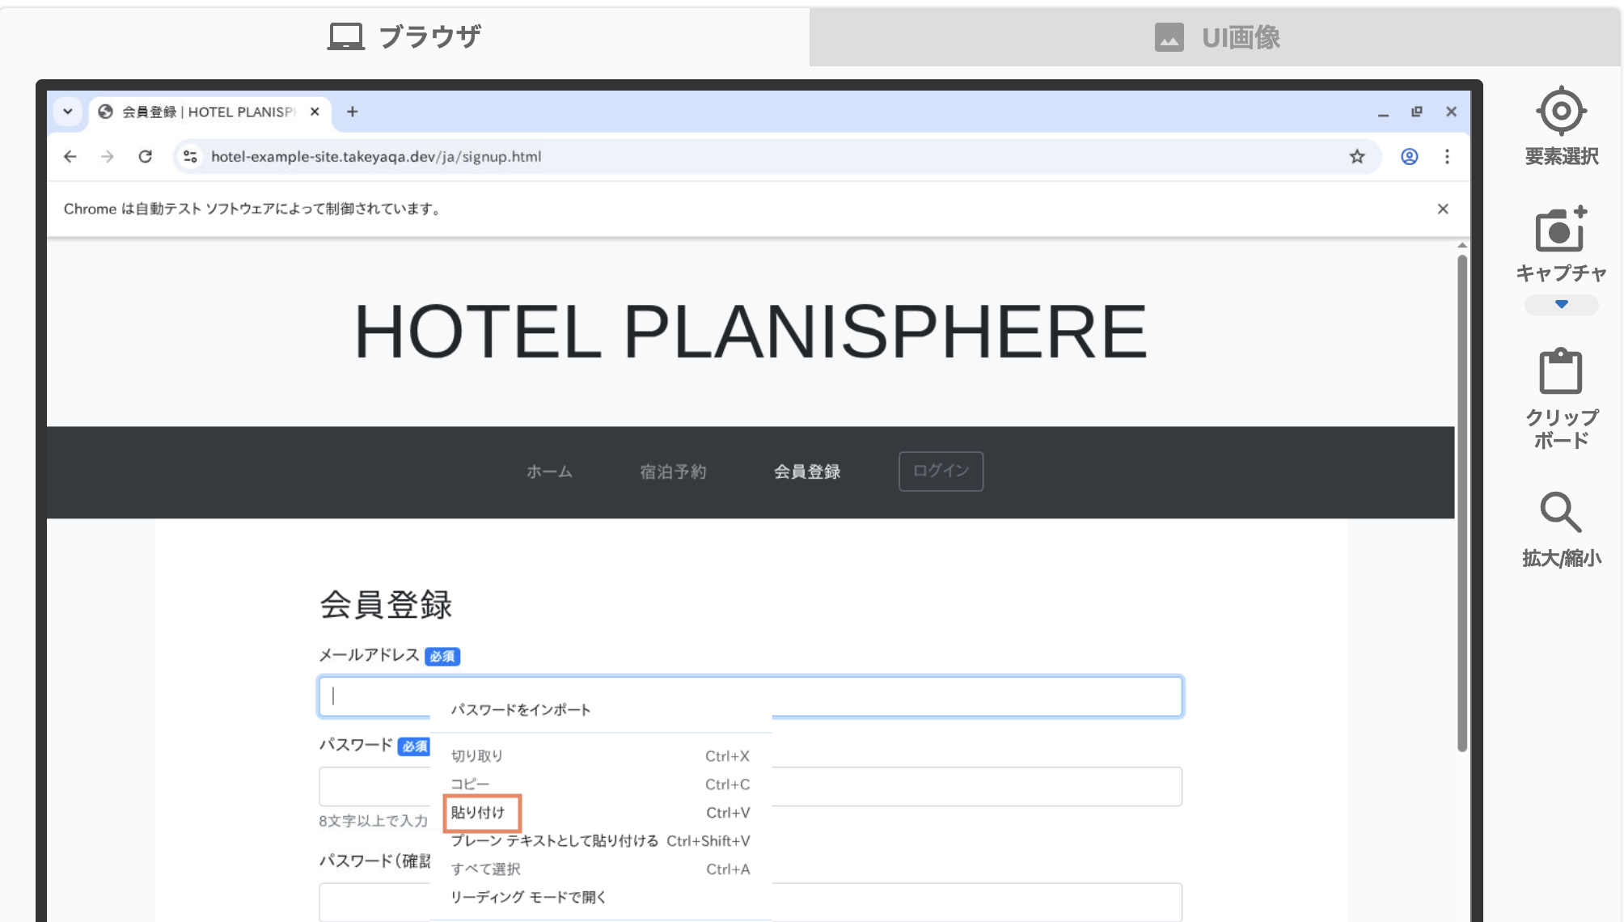Choose 貼り付け in the context menu
1624x922 pixels.
pyautogui.click(x=601, y=812)
